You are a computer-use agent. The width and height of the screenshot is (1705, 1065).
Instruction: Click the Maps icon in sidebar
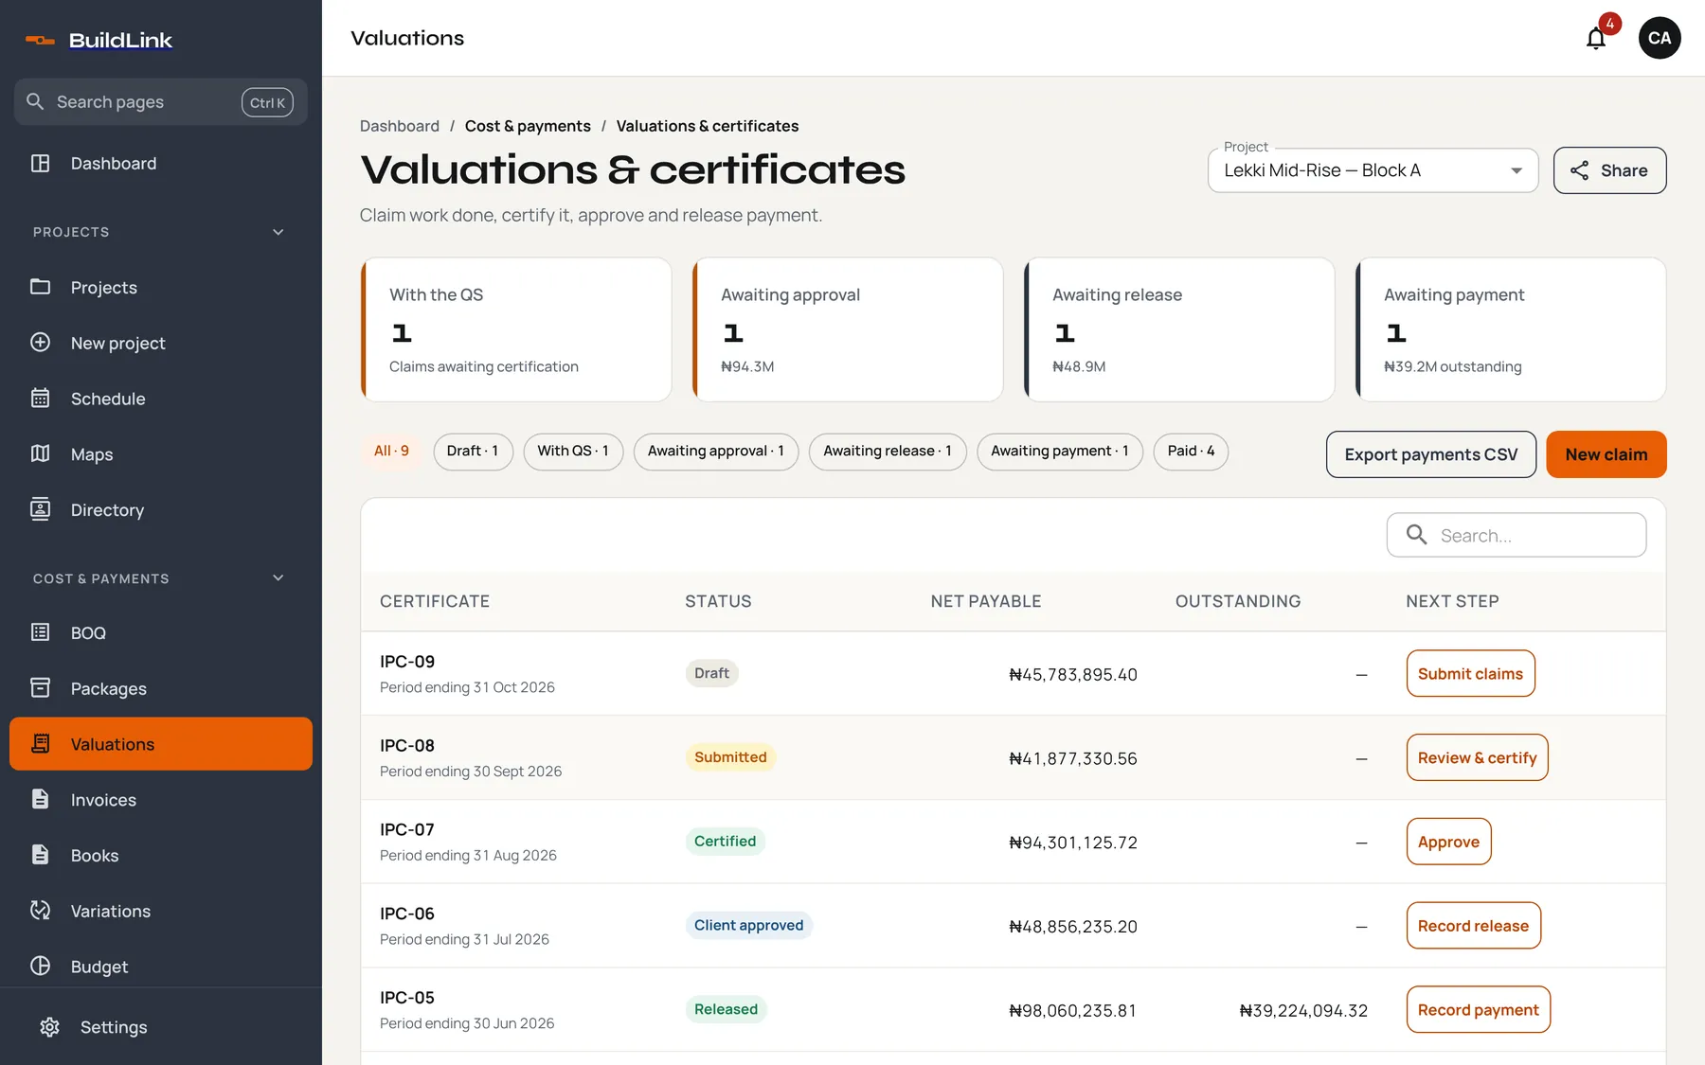pyautogui.click(x=40, y=454)
